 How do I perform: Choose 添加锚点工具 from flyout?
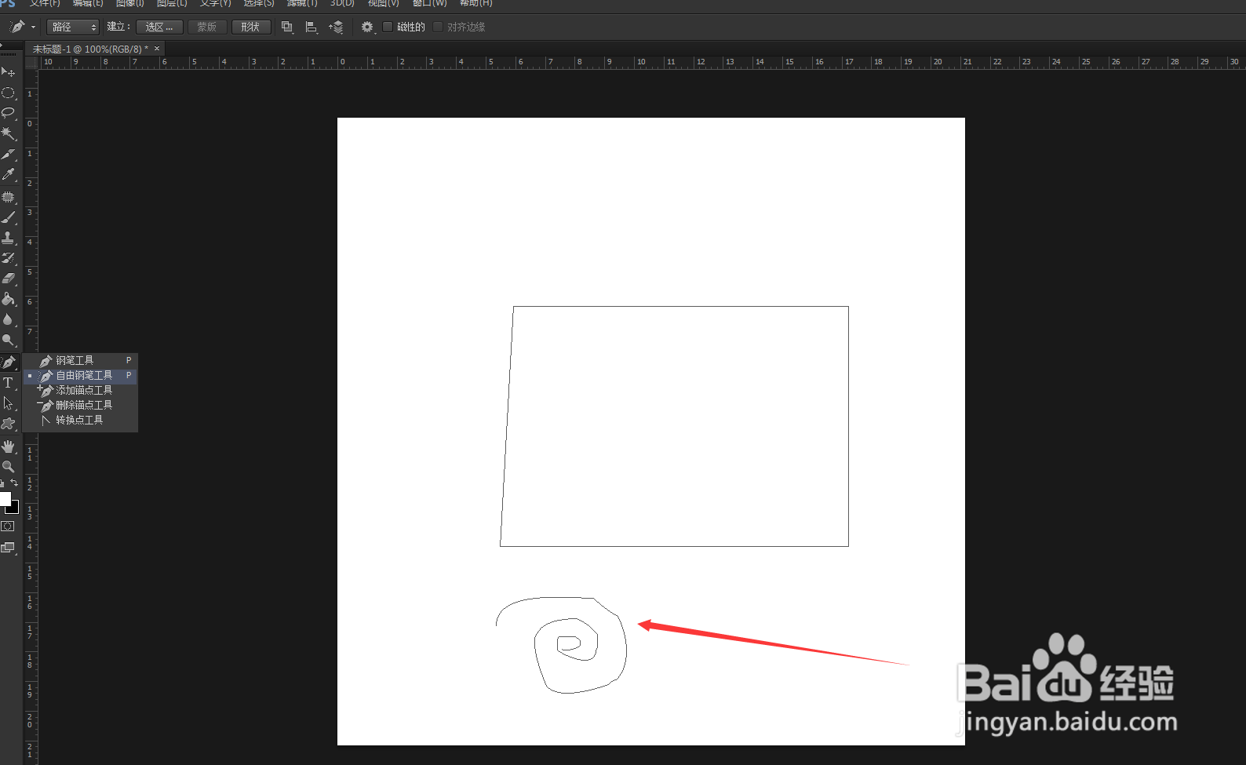(81, 390)
